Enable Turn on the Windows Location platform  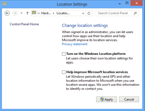coord(64,54)
